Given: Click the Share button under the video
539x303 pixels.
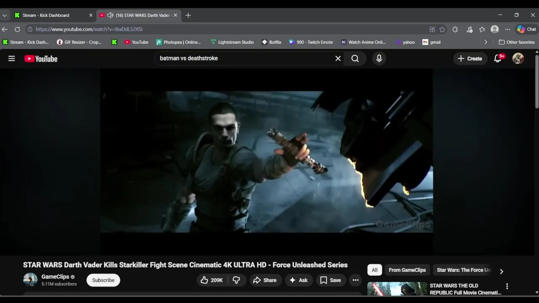Looking at the screenshot, I should (265, 280).
